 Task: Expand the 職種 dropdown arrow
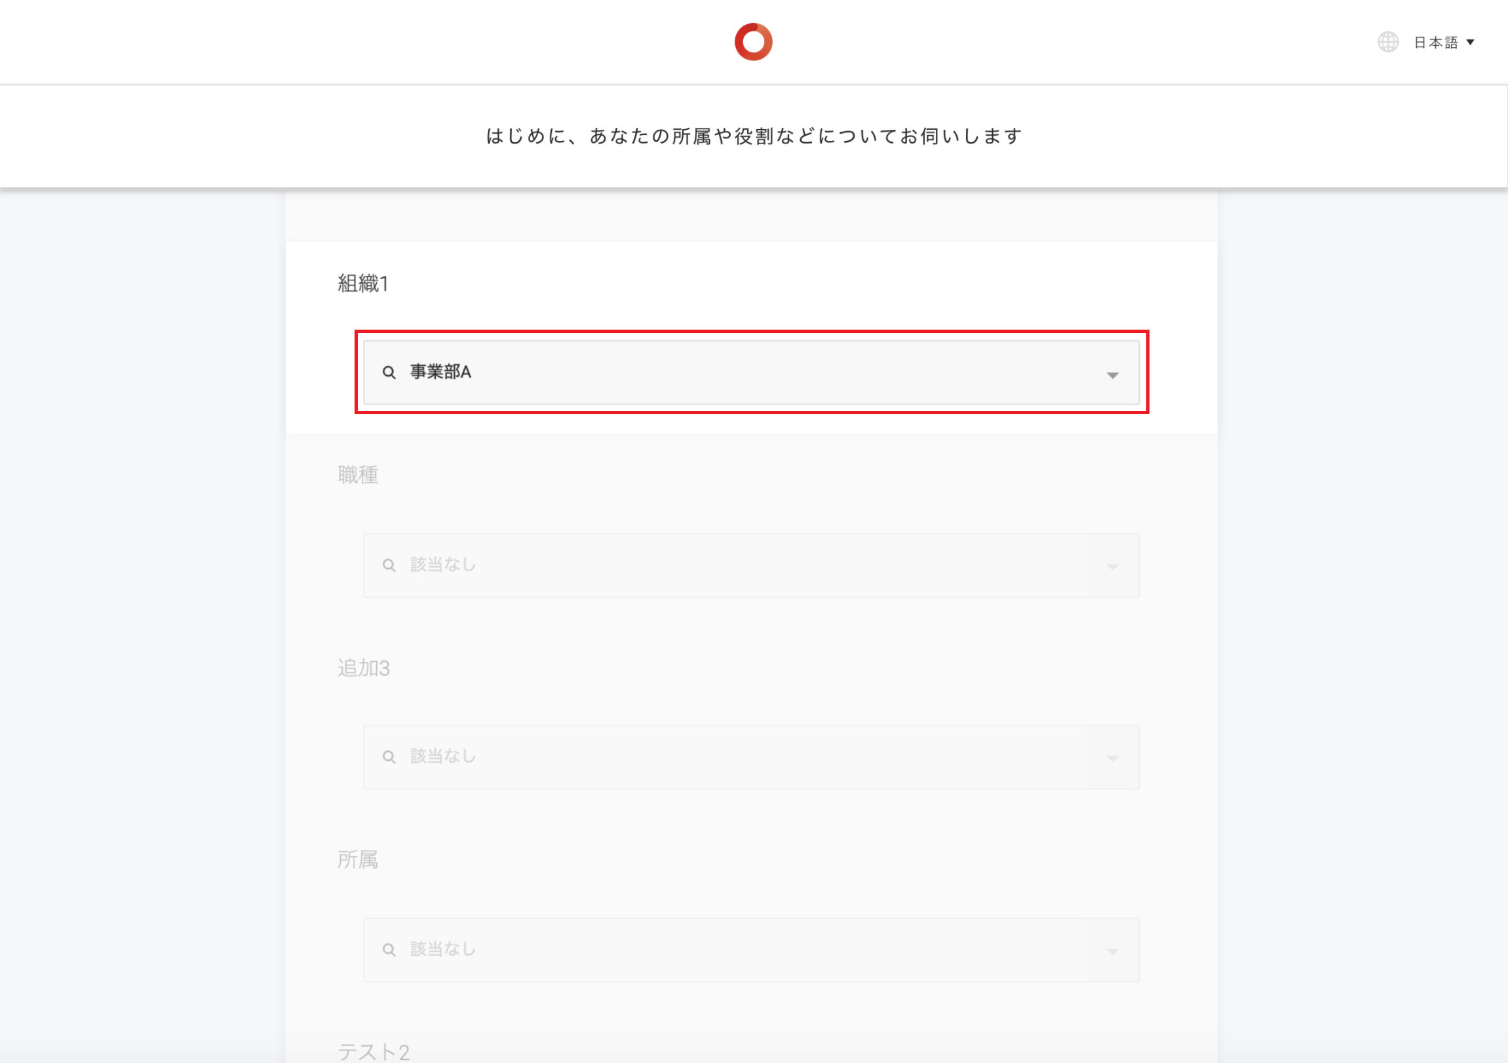(1112, 566)
